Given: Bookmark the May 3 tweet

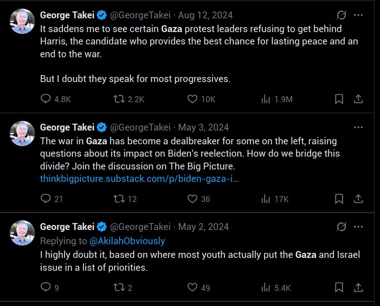Looking at the screenshot, I should (x=339, y=198).
